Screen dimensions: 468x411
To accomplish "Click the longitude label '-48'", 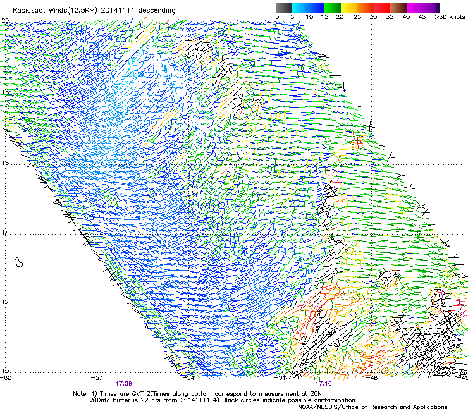I will point(373,378).
